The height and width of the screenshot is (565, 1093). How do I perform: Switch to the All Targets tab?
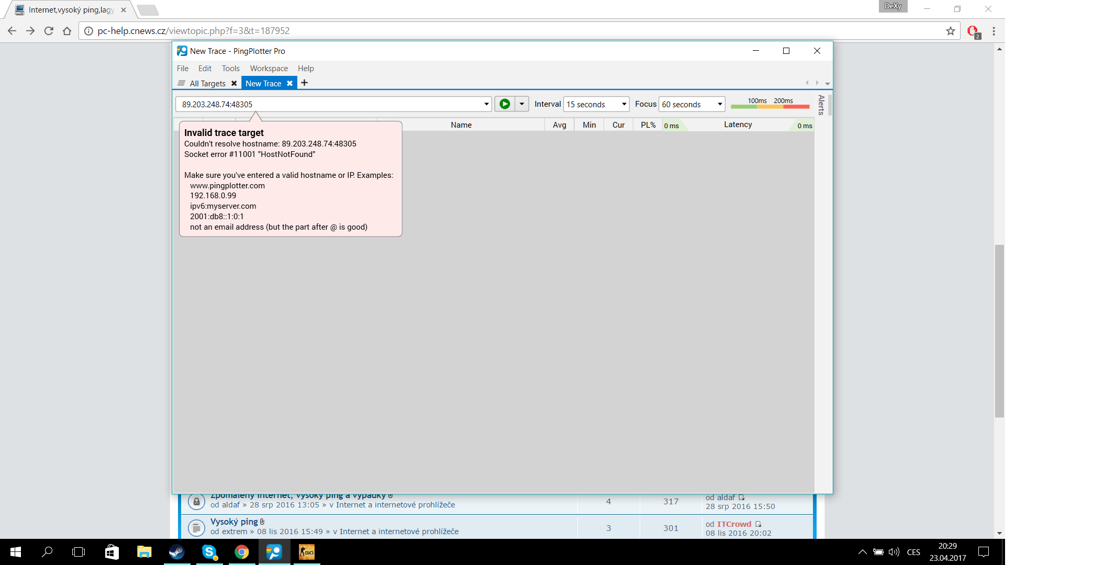[207, 83]
